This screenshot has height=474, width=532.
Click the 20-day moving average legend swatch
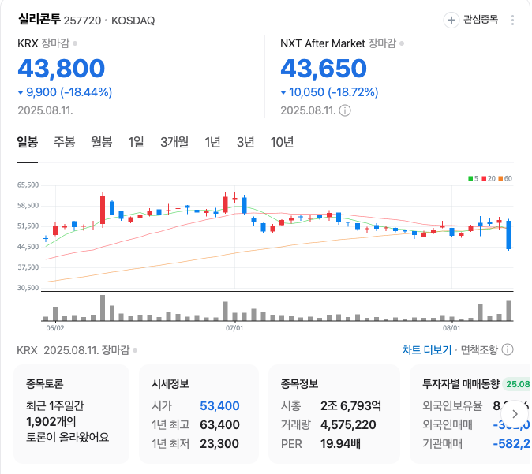[x=484, y=179]
